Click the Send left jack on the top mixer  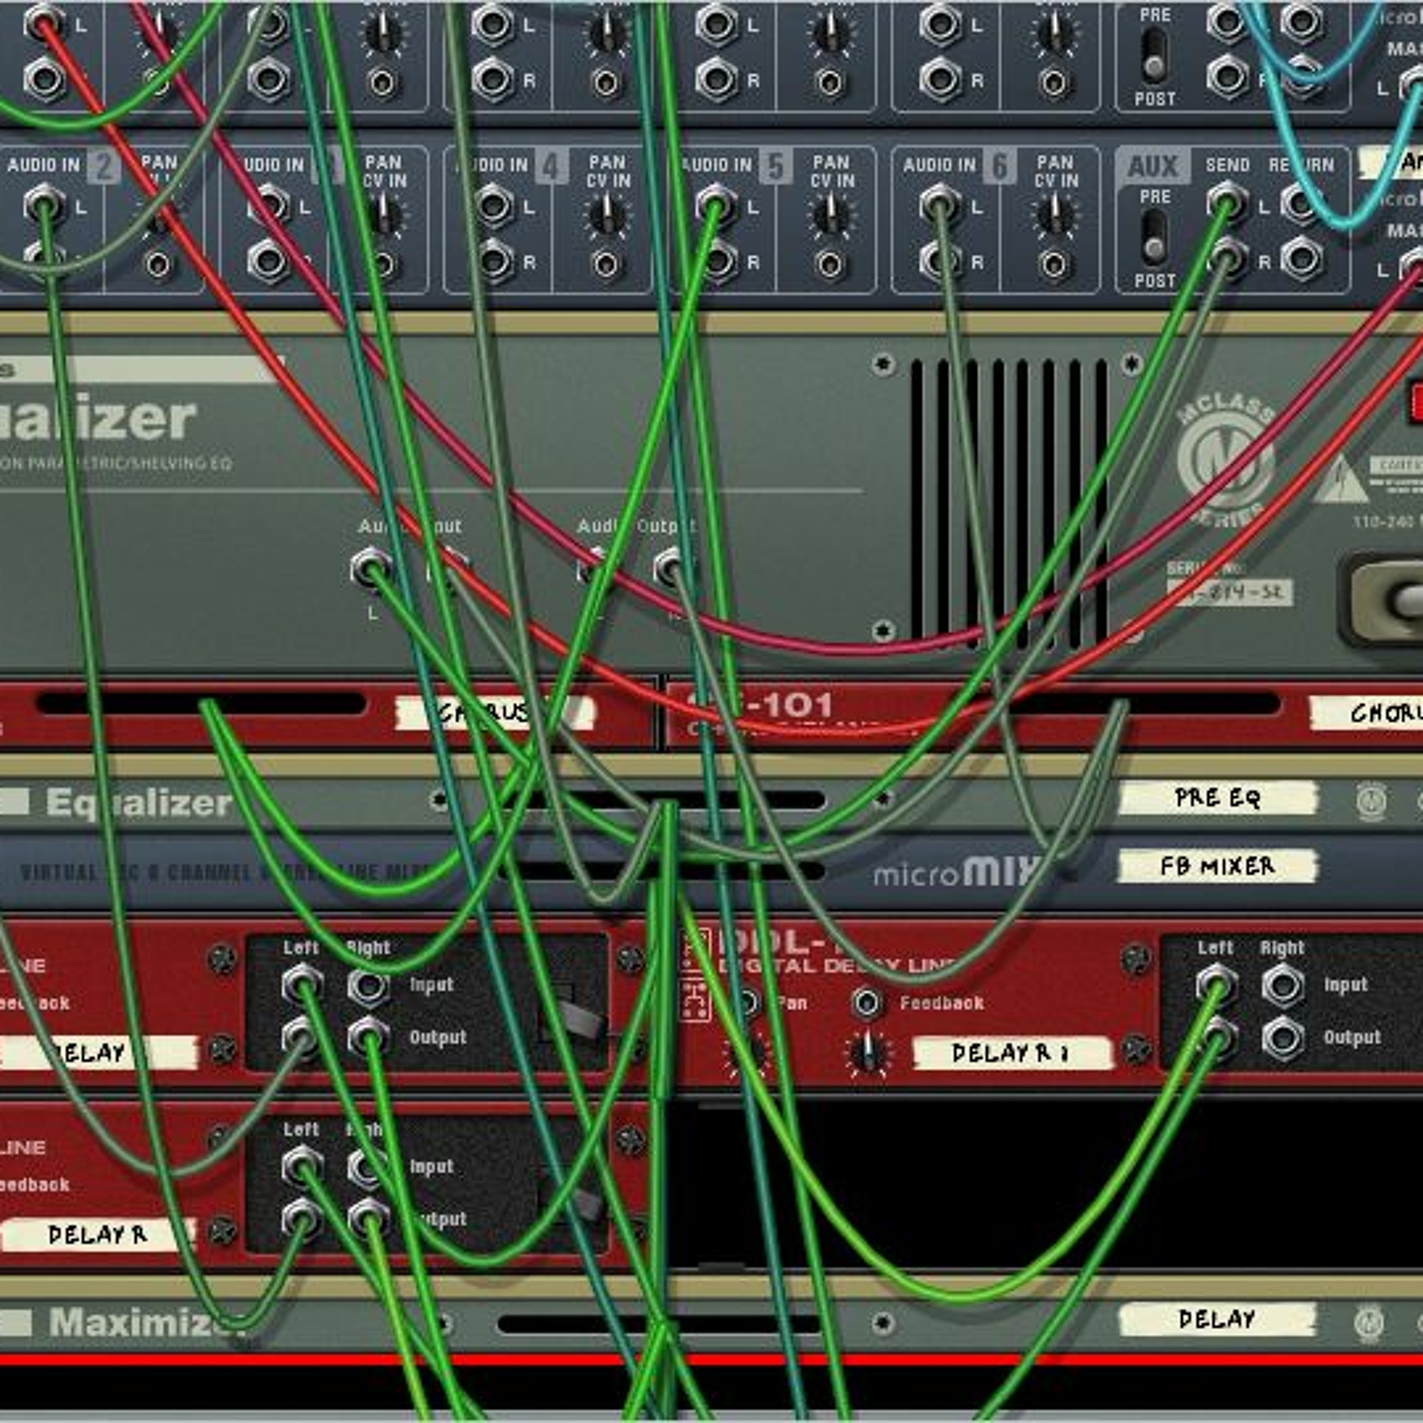click(1227, 22)
